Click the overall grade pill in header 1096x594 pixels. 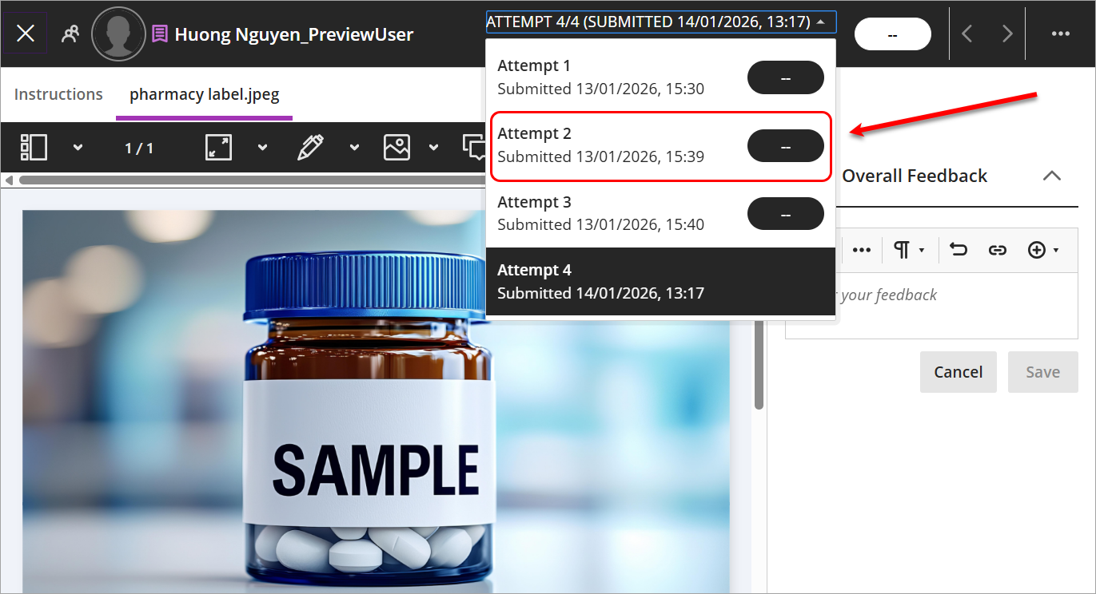893,34
